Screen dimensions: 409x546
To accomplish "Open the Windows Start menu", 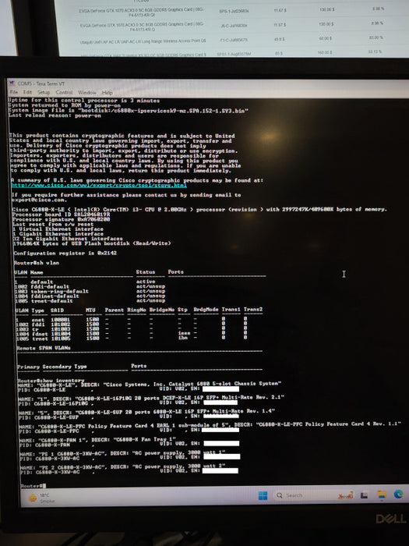I will click(263, 495).
